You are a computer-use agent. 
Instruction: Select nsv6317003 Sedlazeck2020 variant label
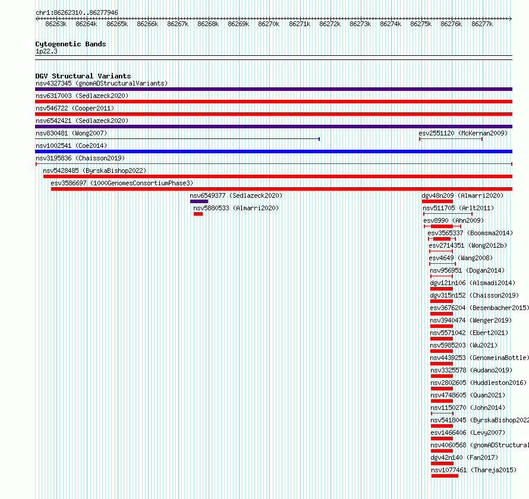pyautogui.click(x=82, y=96)
